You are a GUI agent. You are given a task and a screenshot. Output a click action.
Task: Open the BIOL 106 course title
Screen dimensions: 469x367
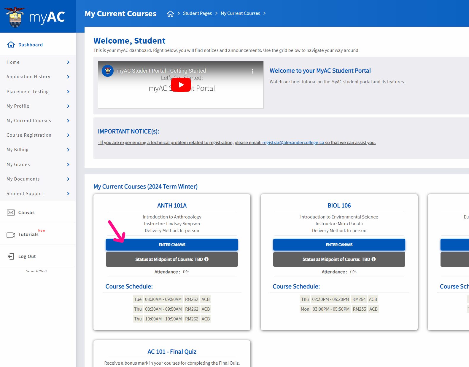[x=339, y=205]
